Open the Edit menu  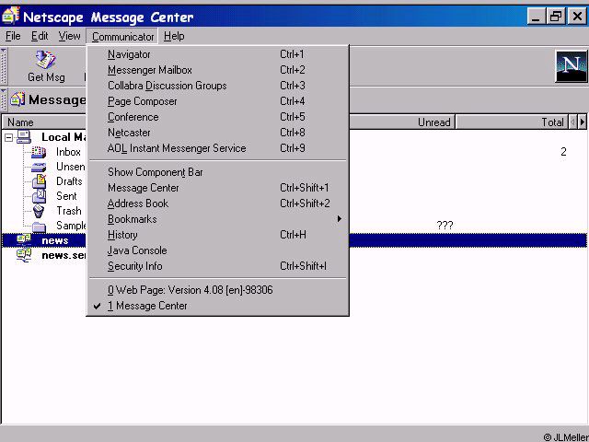coord(40,36)
